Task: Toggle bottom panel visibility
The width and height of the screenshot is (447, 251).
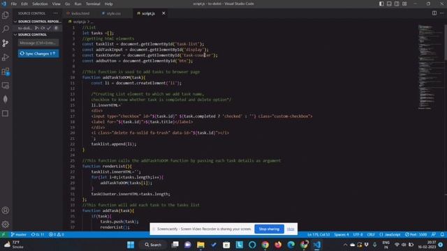Action: (x=389, y=3)
